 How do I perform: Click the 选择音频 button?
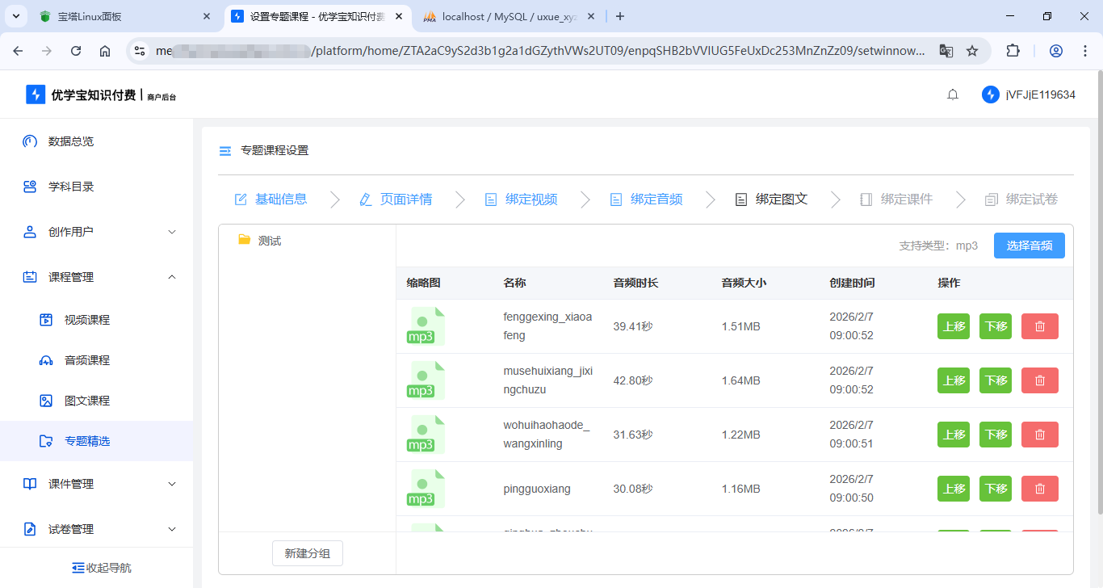point(1029,246)
